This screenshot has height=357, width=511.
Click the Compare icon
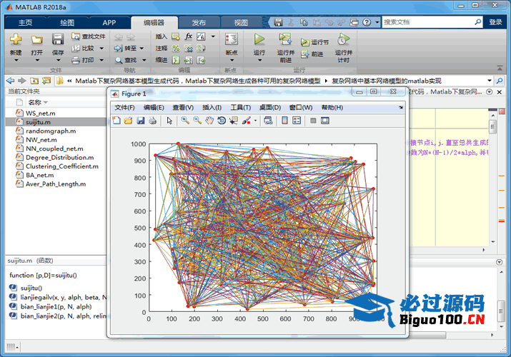point(76,48)
